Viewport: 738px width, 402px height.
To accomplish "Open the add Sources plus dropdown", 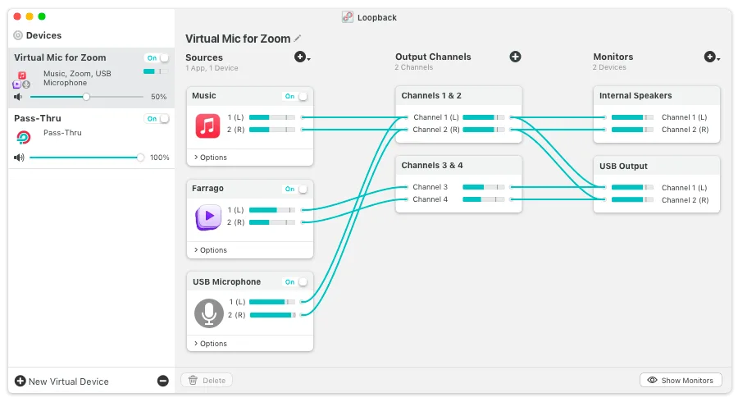I will [x=302, y=57].
